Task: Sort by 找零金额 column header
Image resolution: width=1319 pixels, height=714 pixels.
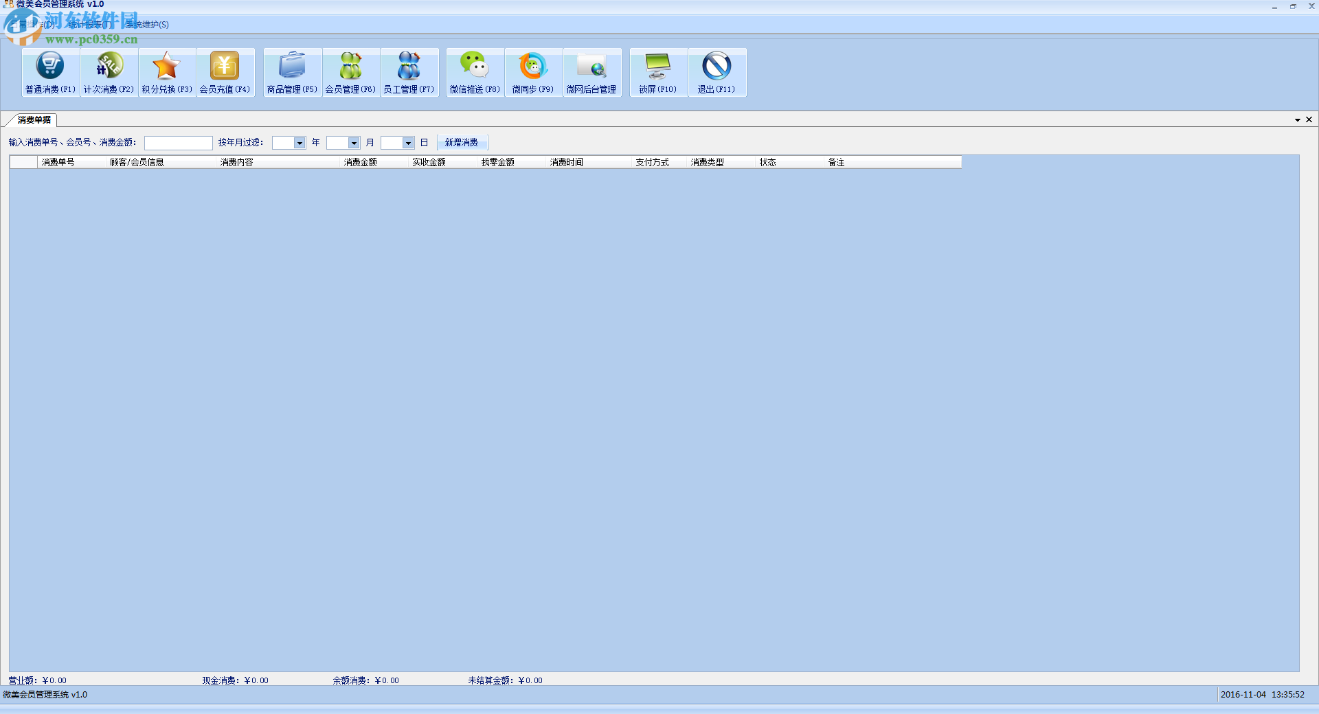Action: pos(512,162)
